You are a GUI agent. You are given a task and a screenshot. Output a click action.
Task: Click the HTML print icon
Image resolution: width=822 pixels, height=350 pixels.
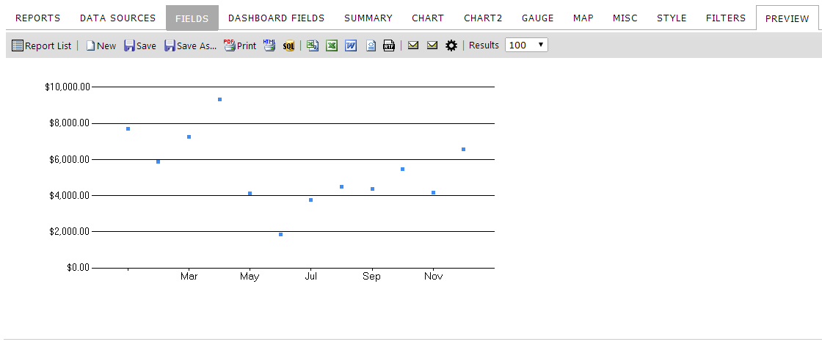click(269, 45)
